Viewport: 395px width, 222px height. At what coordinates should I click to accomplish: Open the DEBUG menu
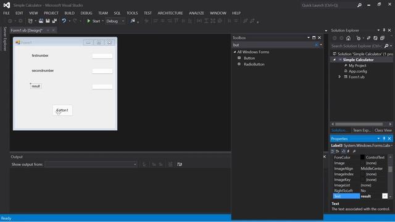tap(86, 13)
